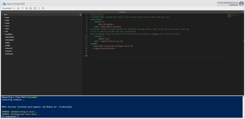Image resolution: width=245 pixels, height=119 pixels.
Task: Click the account email h.hofs-adm@loginvsi.com
Action: (228, 3)
